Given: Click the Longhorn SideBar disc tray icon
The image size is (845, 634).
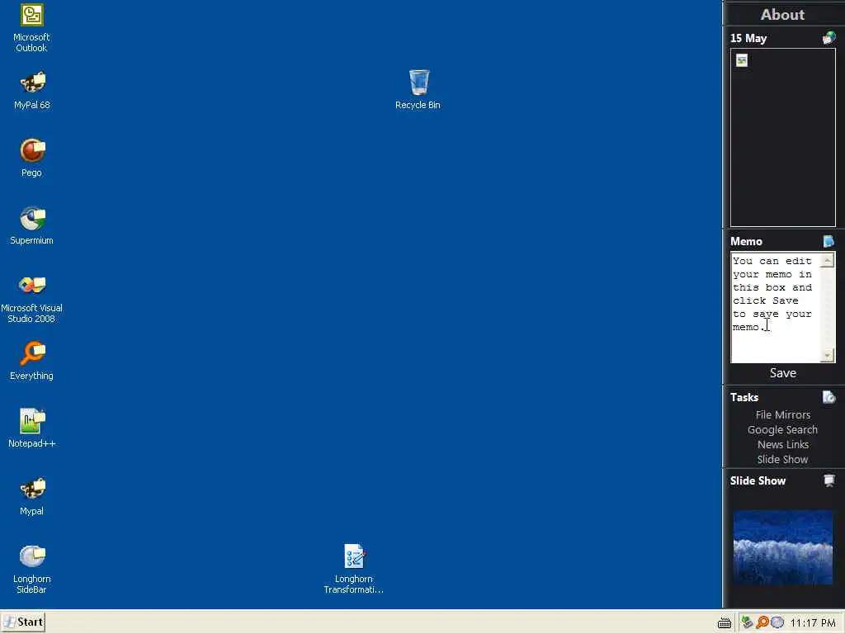Looking at the screenshot, I should [x=777, y=622].
